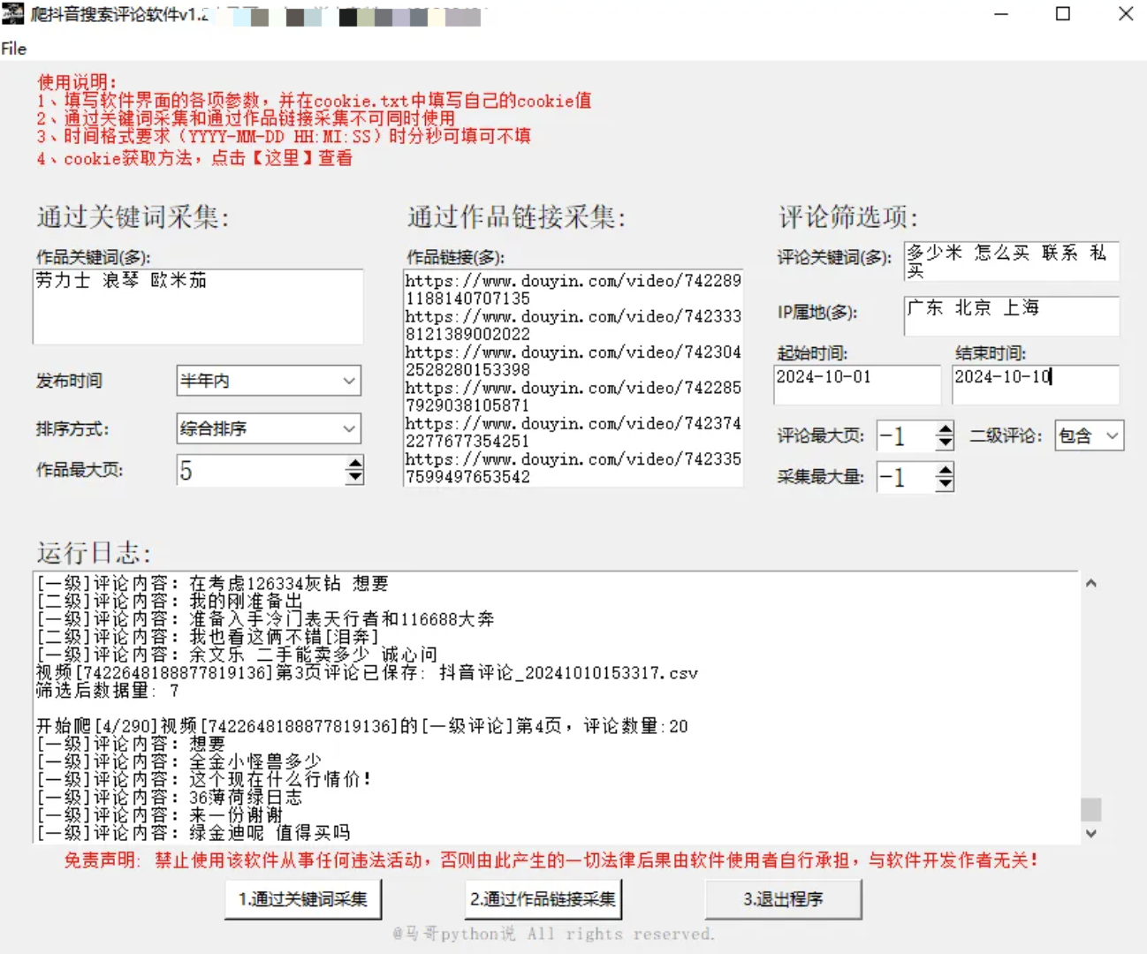The height and width of the screenshot is (954, 1147).
Task: Increase 作品最大页 with the up arrow
Action: [354, 463]
